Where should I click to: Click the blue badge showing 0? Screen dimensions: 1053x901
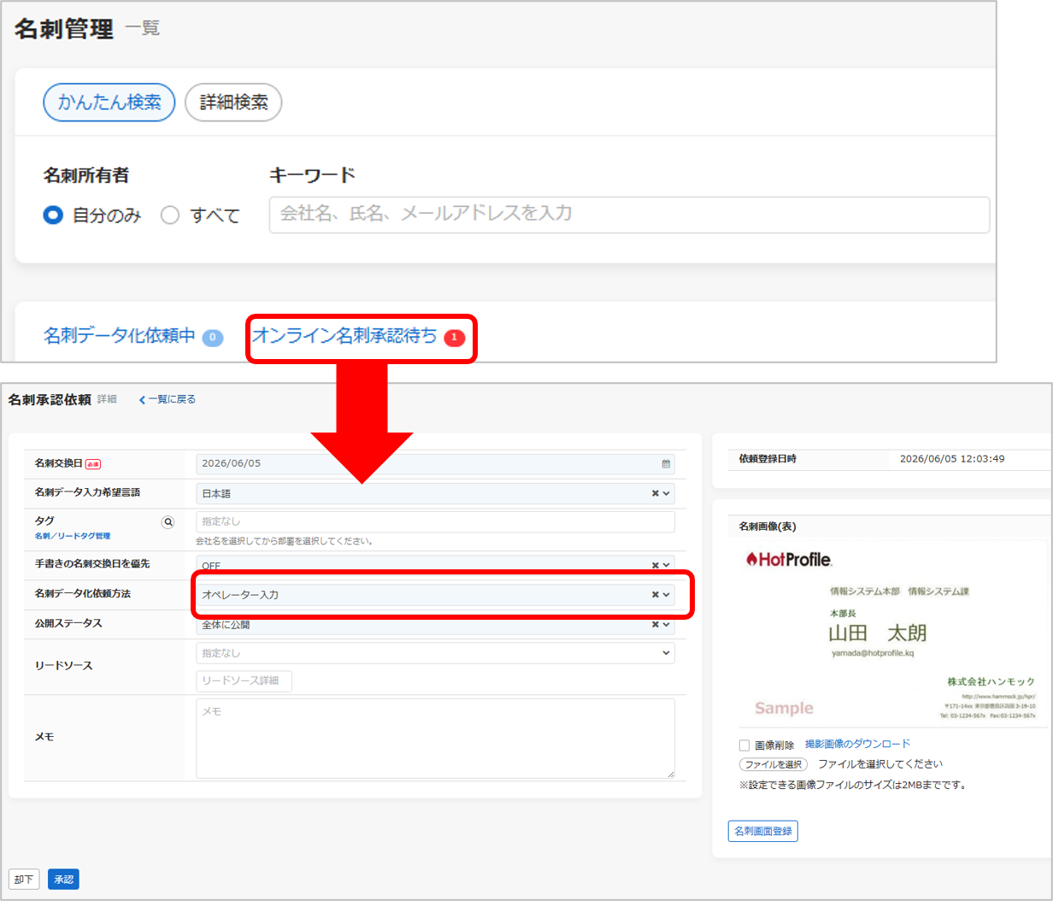click(213, 338)
